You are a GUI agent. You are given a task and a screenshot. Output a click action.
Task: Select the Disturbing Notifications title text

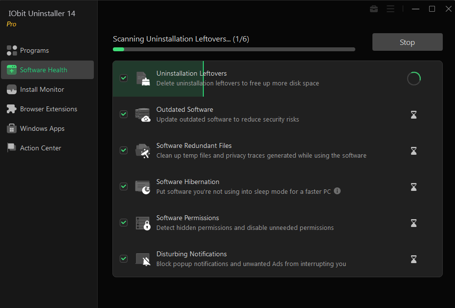tap(192, 254)
